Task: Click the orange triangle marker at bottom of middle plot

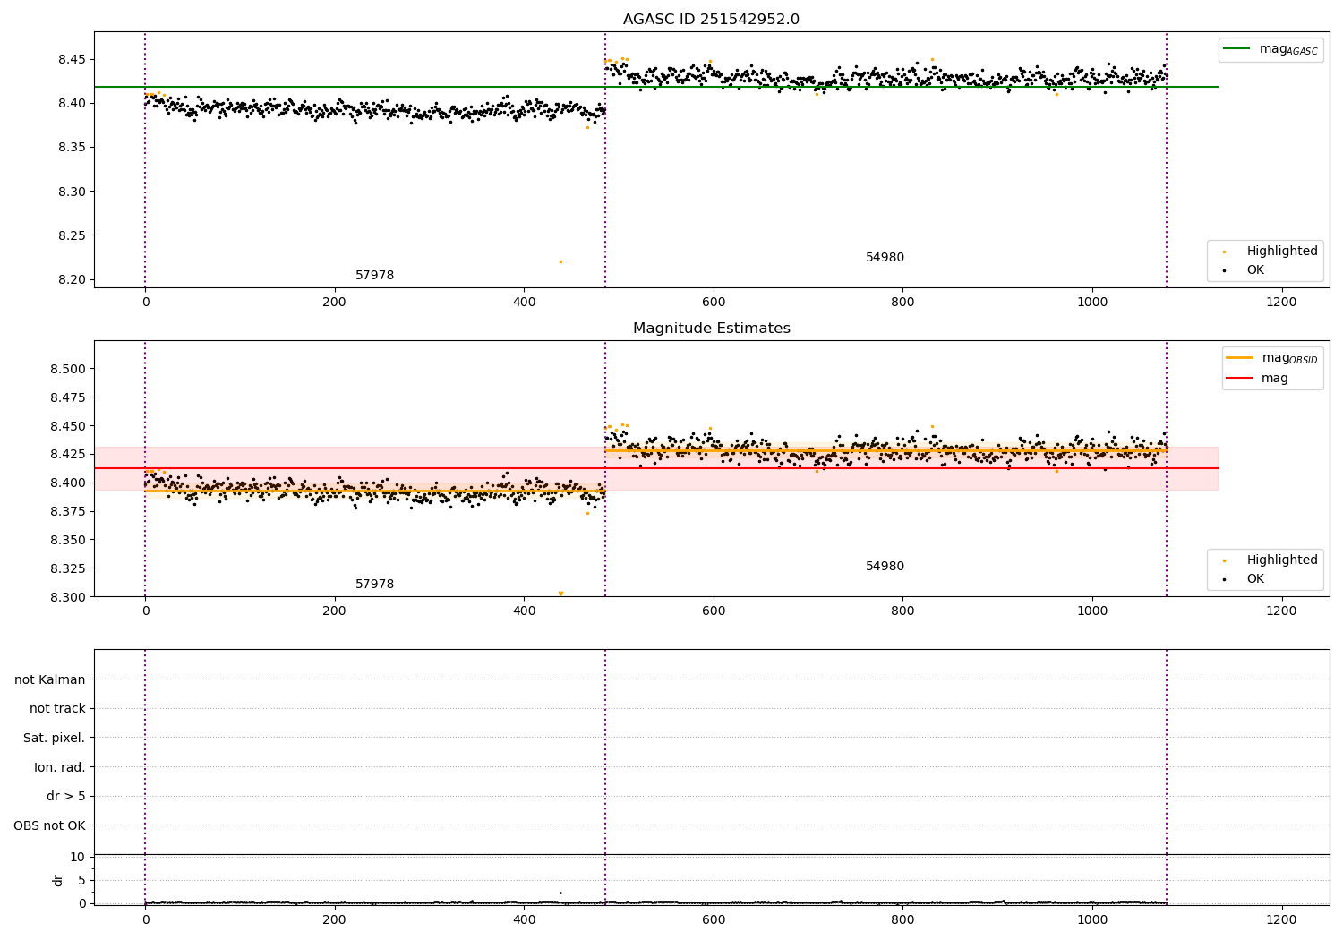Action: (x=560, y=594)
